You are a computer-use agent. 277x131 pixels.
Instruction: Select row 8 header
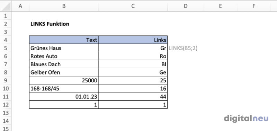coord(6,72)
